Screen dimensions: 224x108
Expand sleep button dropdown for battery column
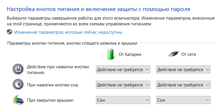pos(123,85)
